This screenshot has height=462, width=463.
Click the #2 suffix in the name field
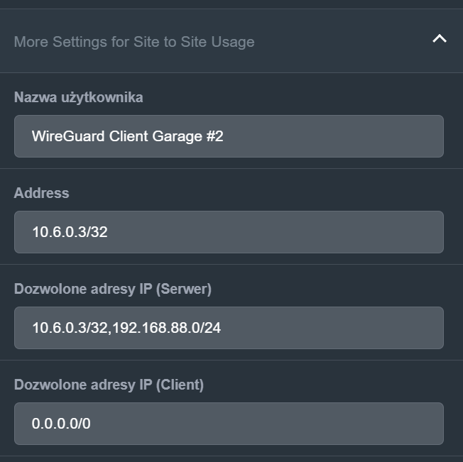pyautogui.click(x=214, y=136)
